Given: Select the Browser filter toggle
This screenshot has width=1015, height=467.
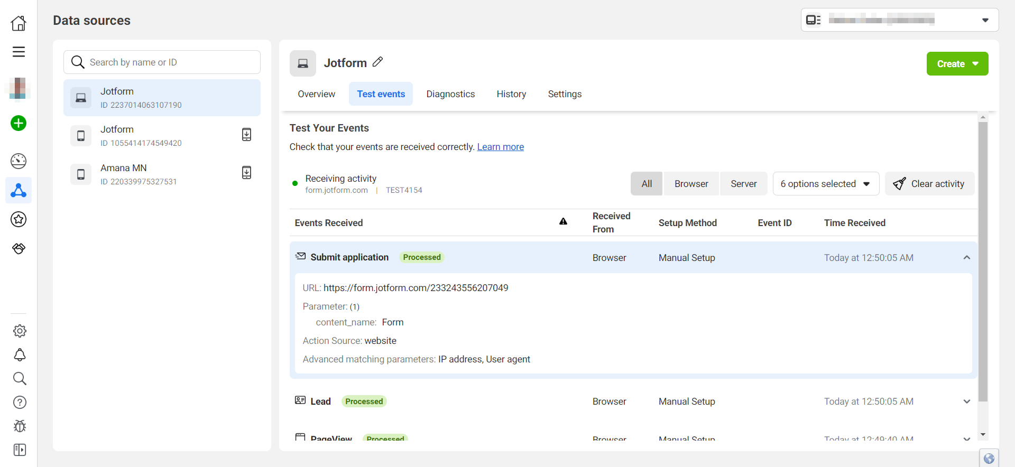Looking at the screenshot, I should [691, 184].
